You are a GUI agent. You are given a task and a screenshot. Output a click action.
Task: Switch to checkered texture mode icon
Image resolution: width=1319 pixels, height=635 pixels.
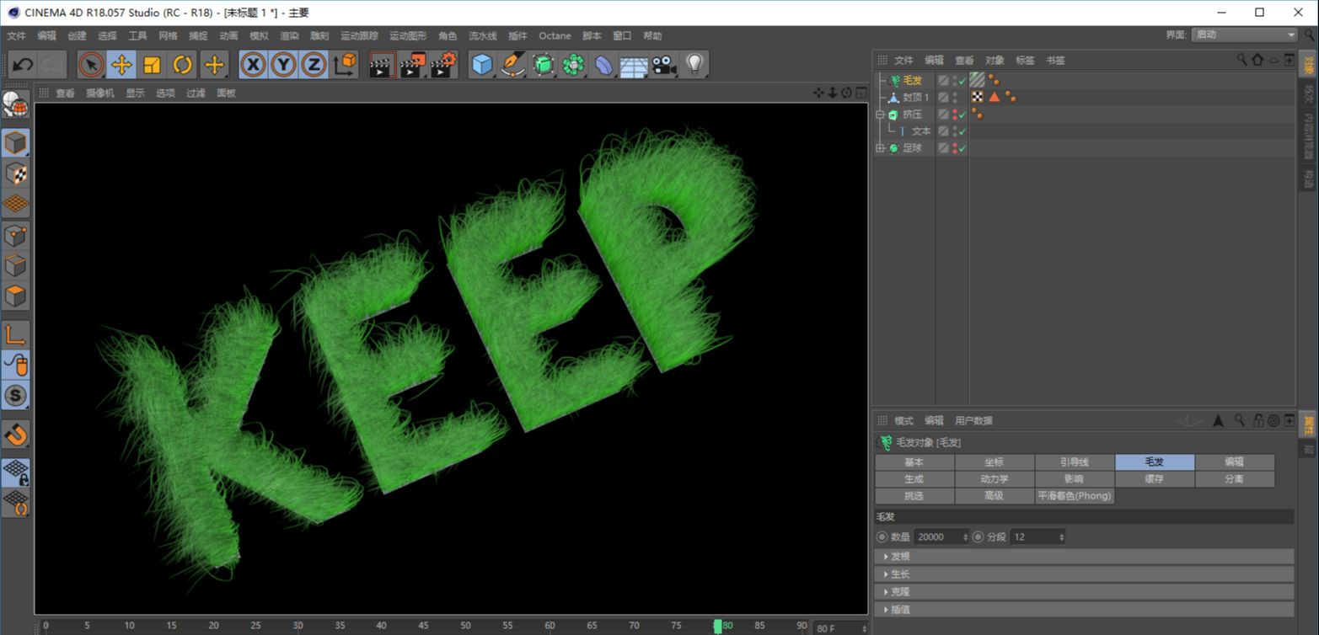coord(16,173)
